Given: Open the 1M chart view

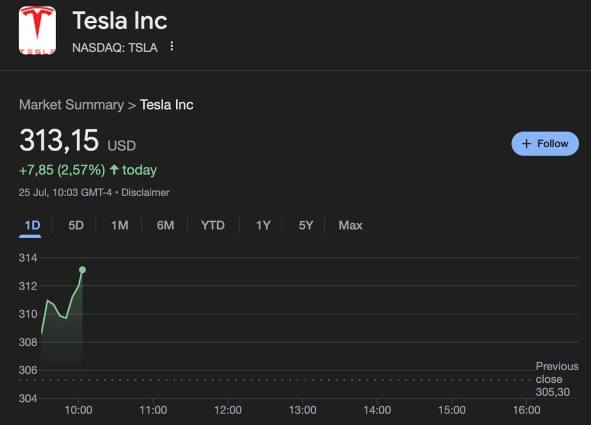Looking at the screenshot, I should (119, 225).
